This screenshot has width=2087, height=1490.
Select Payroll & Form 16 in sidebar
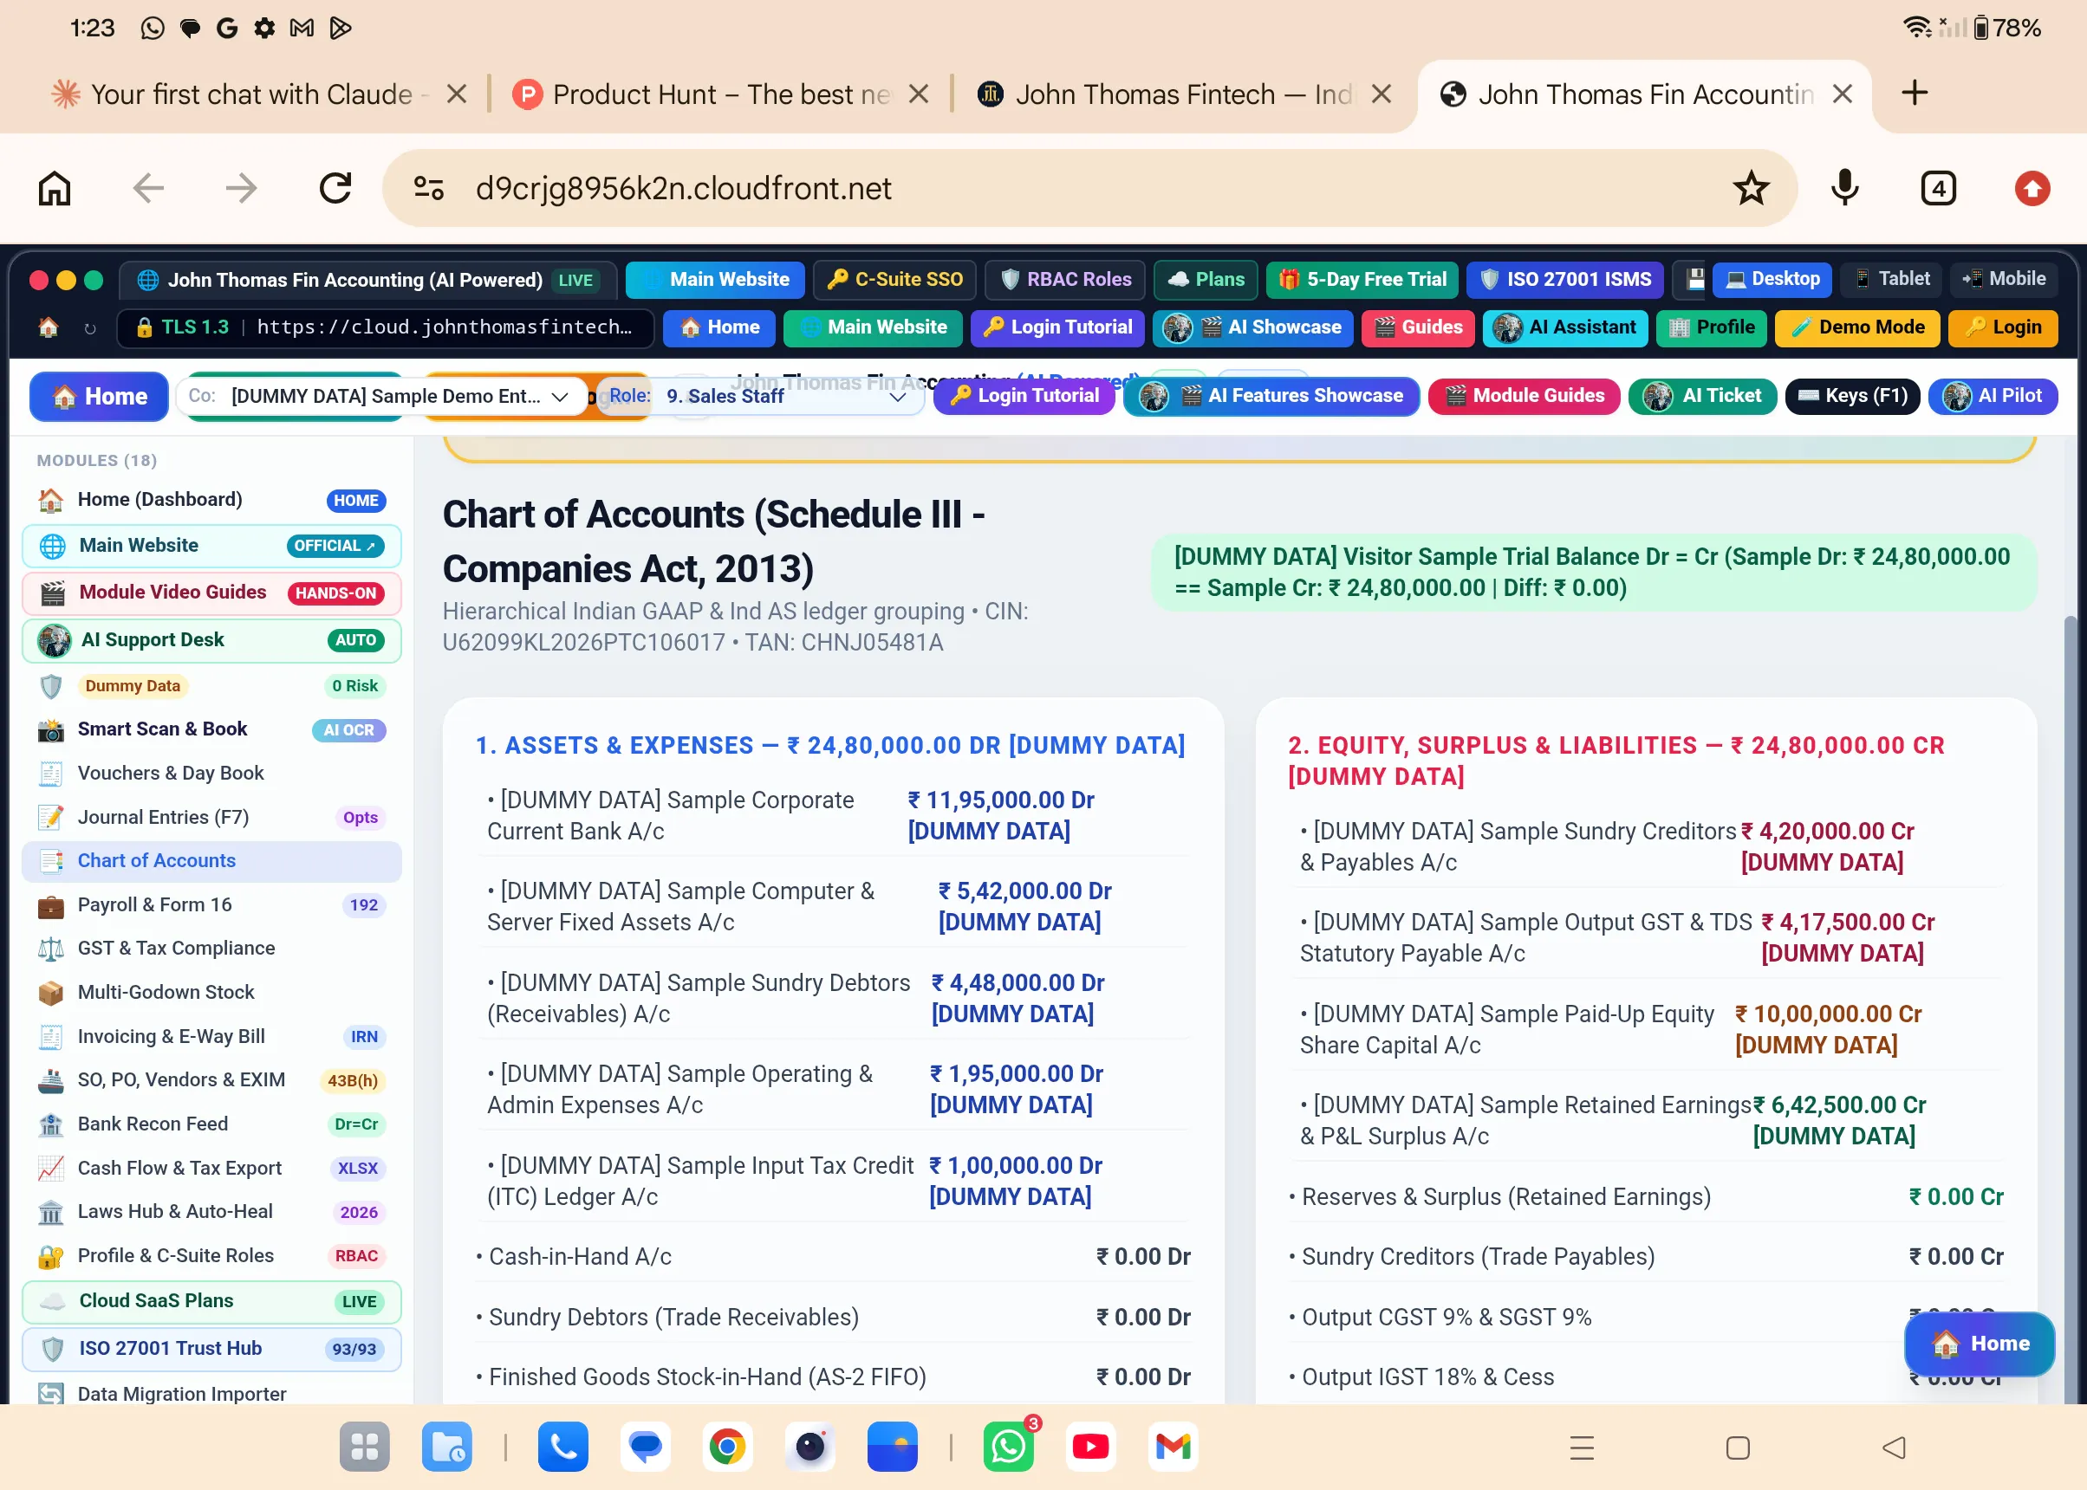[x=212, y=904]
